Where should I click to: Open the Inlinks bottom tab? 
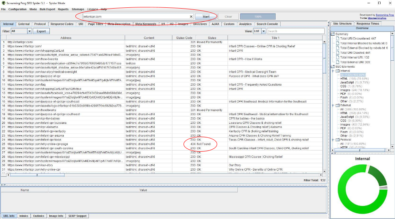click(x=24, y=216)
